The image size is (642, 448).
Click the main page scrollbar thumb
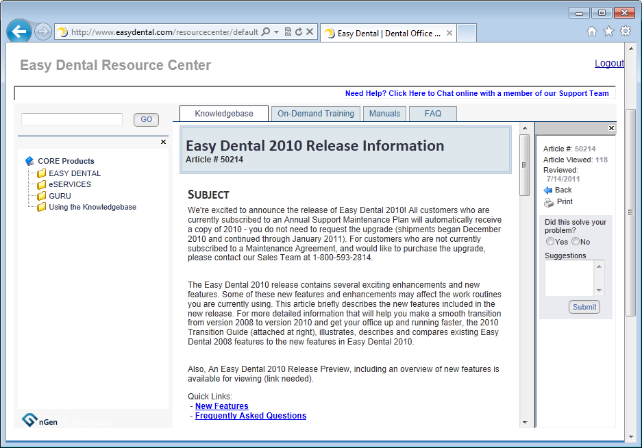point(630,212)
